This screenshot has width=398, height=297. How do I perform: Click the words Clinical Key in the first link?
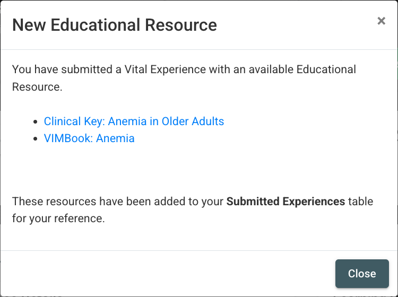coord(73,121)
